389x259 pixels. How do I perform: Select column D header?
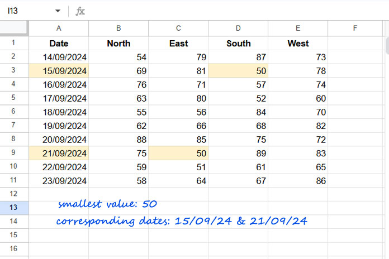pos(238,28)
